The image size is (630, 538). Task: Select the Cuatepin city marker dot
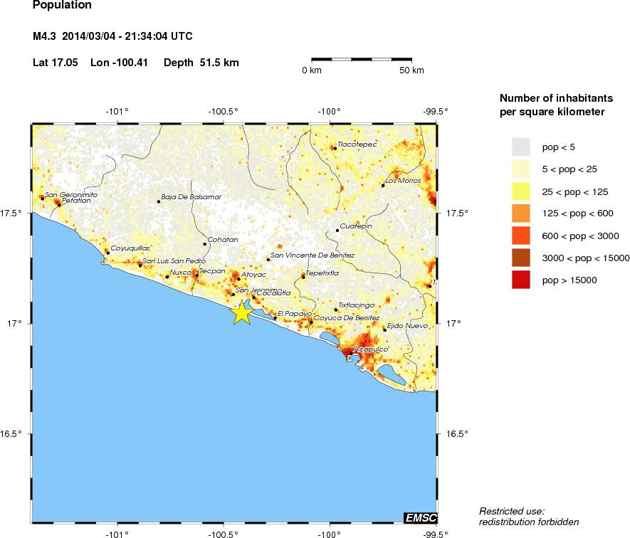(337, 231)
